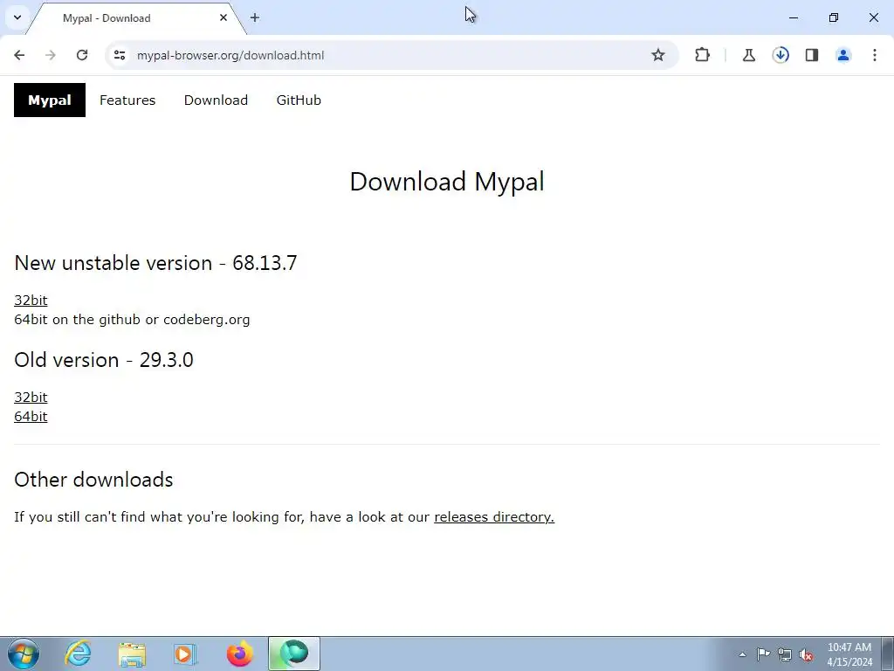Click the 'Other downloads' heading

(93, 480)
